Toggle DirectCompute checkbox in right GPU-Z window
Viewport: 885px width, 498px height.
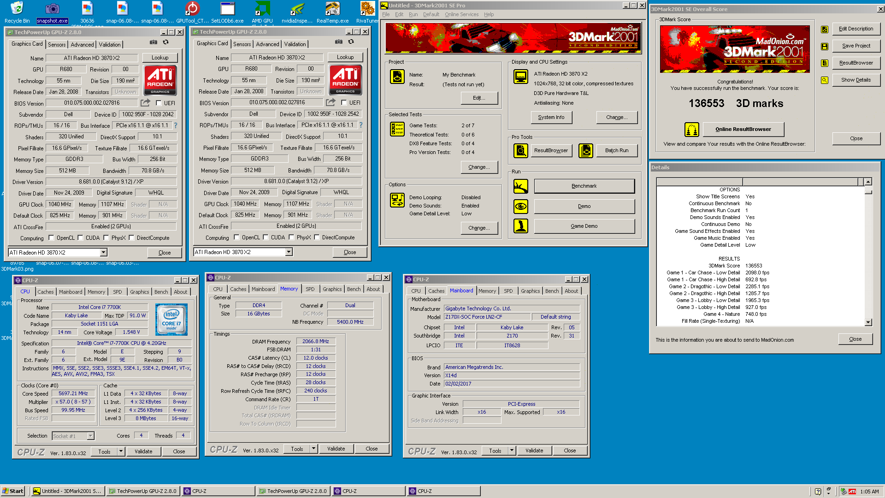click(x=317, y=237)
